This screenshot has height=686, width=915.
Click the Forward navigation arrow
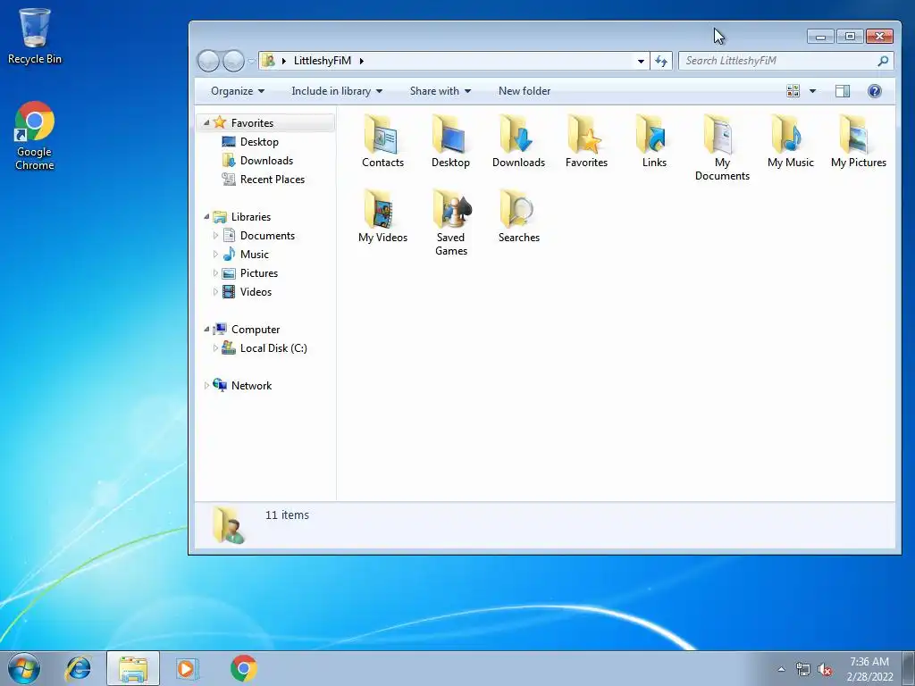(233, 61)
